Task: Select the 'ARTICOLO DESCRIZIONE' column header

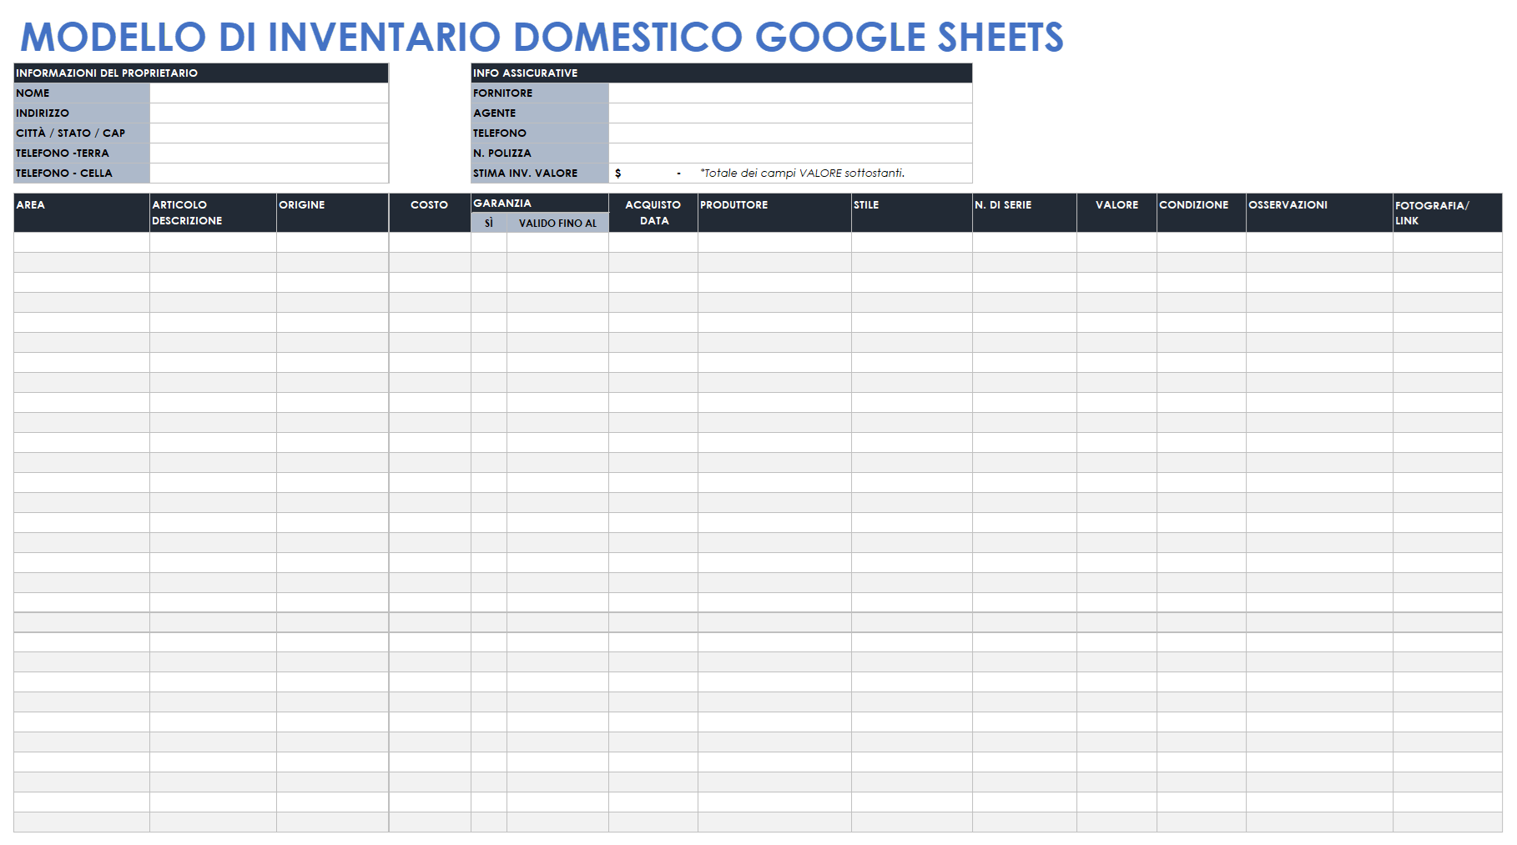Action: click(x=213, y=213)
